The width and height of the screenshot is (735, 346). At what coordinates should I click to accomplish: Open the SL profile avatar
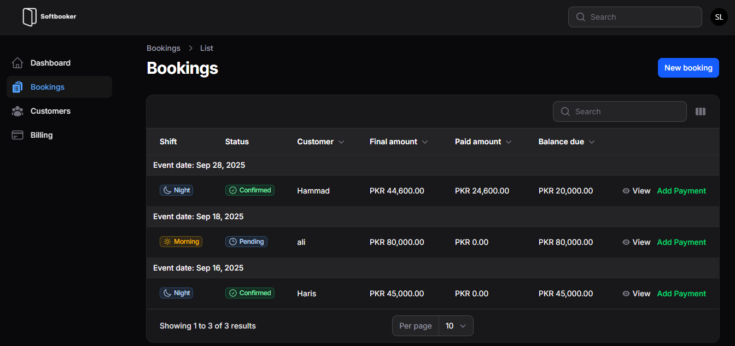pyautogui.click(x=719, y=17)
